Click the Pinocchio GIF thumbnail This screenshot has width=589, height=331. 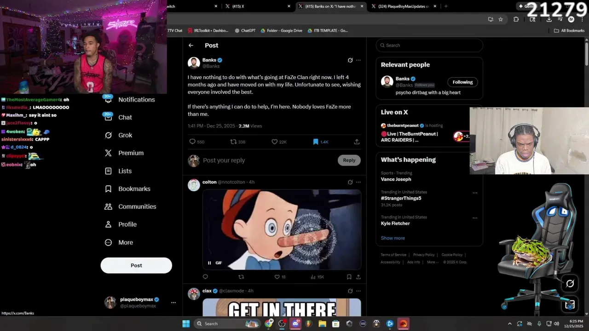point(282,229)
